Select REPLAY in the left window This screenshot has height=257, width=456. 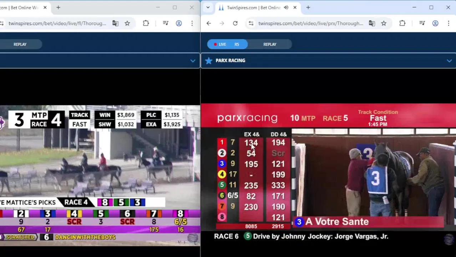pos(20,44)
